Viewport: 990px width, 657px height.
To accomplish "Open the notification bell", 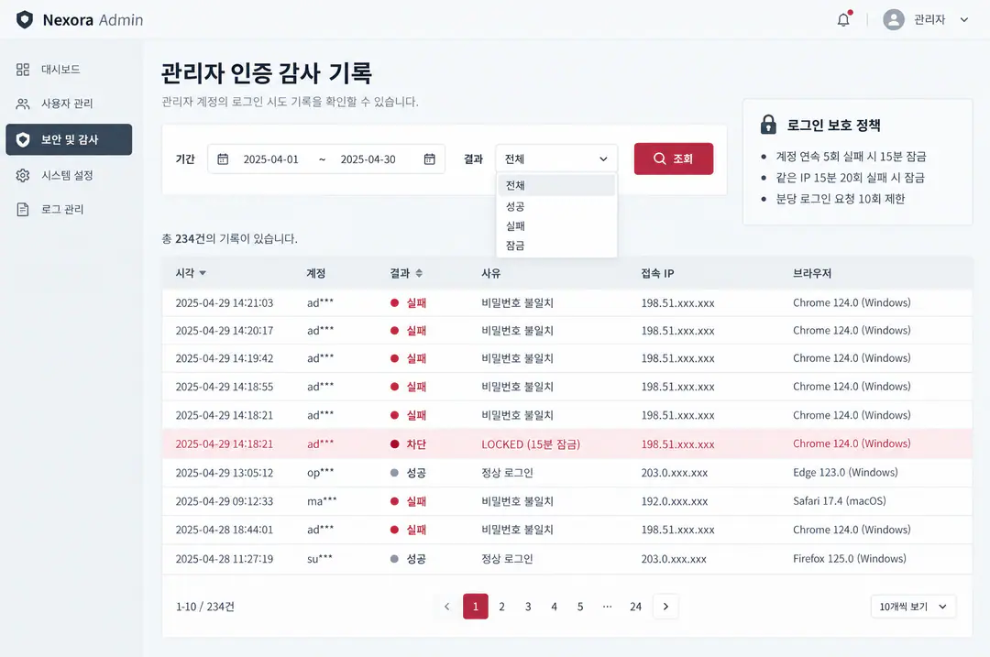I will coord(843,19).
